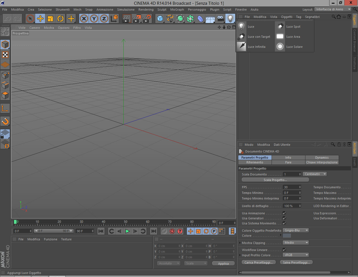Image resolution: width=358 pixels, height=277 pixels.
Task: Open the Grigio-Blu object color dropdown
Action: click(296, 230)
